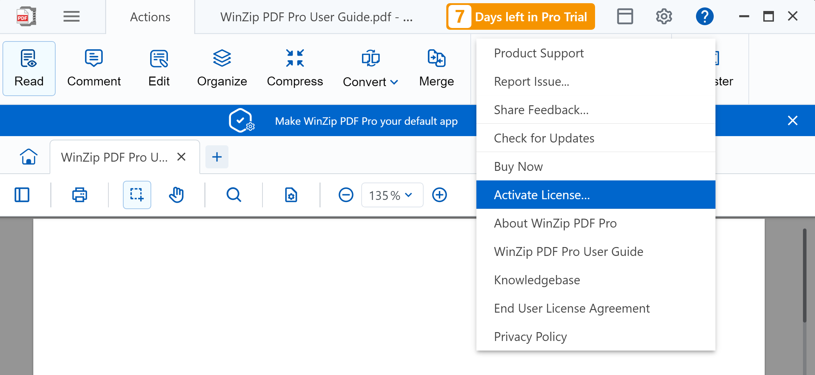Screen dimensions: 815x375
Task: Launch the Compress tool
Action: (x=295, y=68)
